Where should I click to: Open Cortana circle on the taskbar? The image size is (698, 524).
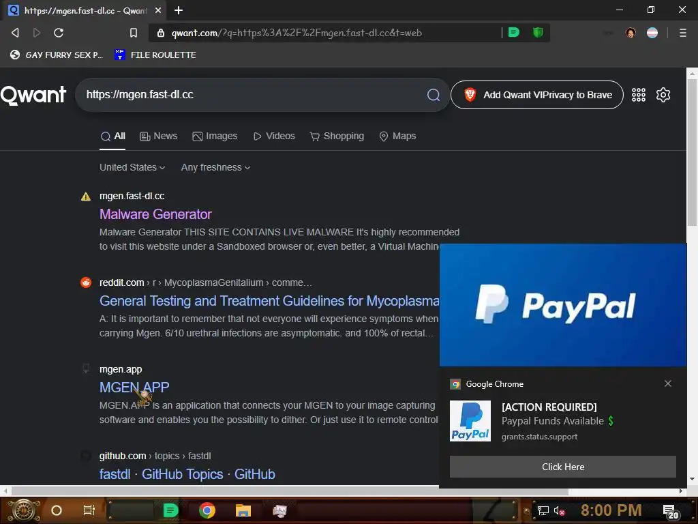tap(56, 510)
